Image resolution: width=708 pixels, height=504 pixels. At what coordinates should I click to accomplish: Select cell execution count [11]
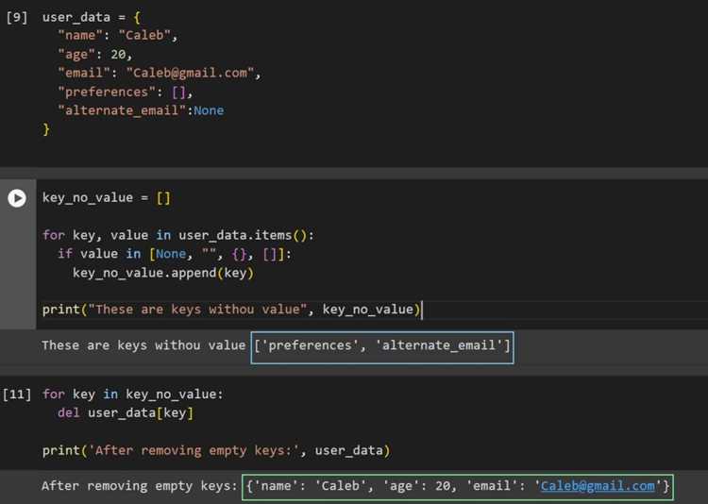click(17, 395)
